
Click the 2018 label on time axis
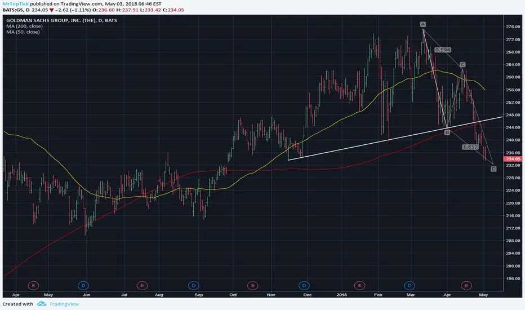[x=341, y=295]
